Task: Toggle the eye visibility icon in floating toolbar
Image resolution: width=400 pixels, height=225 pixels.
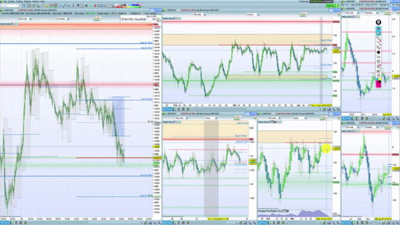Action: coord(378,28)
